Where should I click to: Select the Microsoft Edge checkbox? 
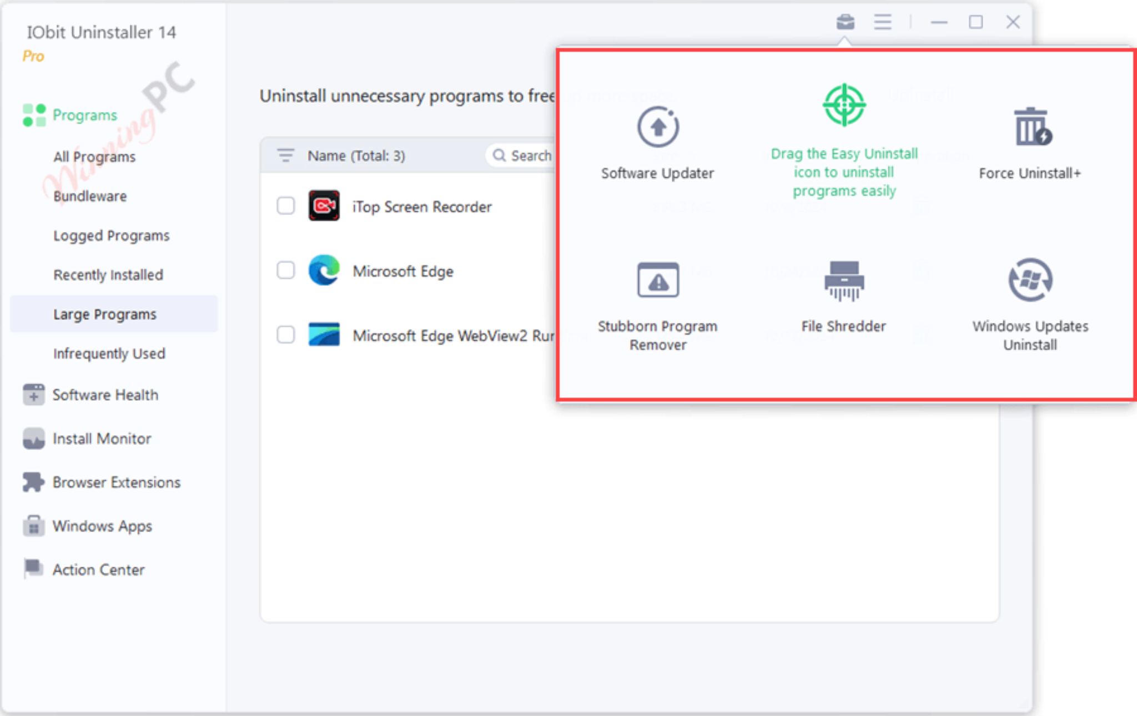pos(285,270)
